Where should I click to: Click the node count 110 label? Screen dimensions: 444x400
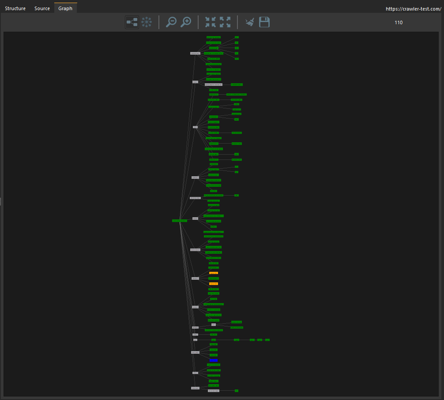(x=399, y=22)
